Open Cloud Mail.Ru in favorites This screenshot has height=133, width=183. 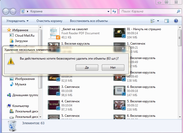[25, 36]
